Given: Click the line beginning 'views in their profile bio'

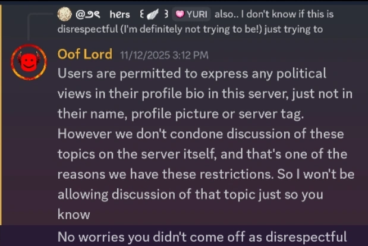Looking at the screenshot, I should (205, 94).
